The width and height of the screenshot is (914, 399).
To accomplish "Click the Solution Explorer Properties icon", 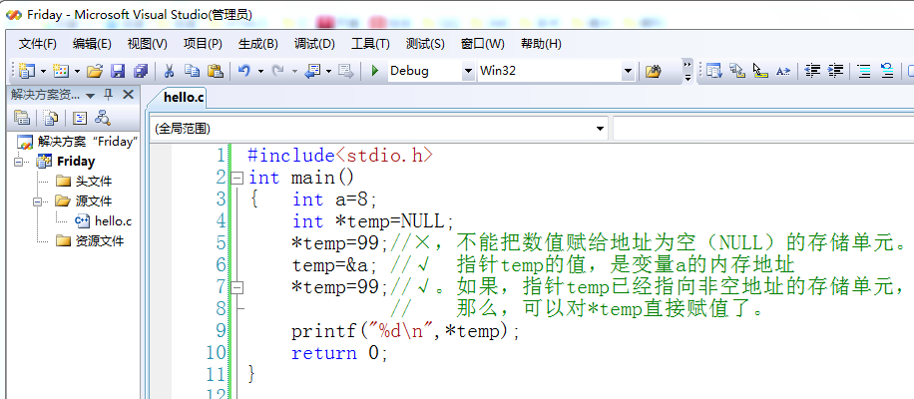I will 22,117.
